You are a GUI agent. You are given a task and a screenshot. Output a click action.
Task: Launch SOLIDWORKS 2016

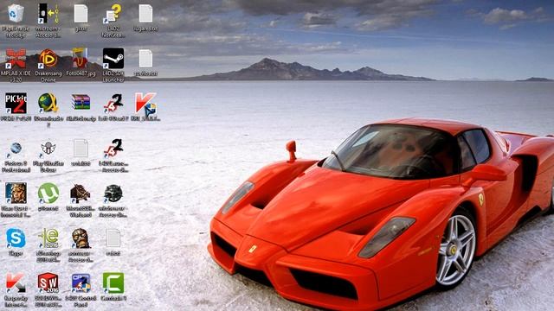(x=48, y=282)
